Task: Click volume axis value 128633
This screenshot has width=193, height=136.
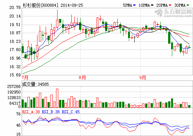Action: click(14, 98)
